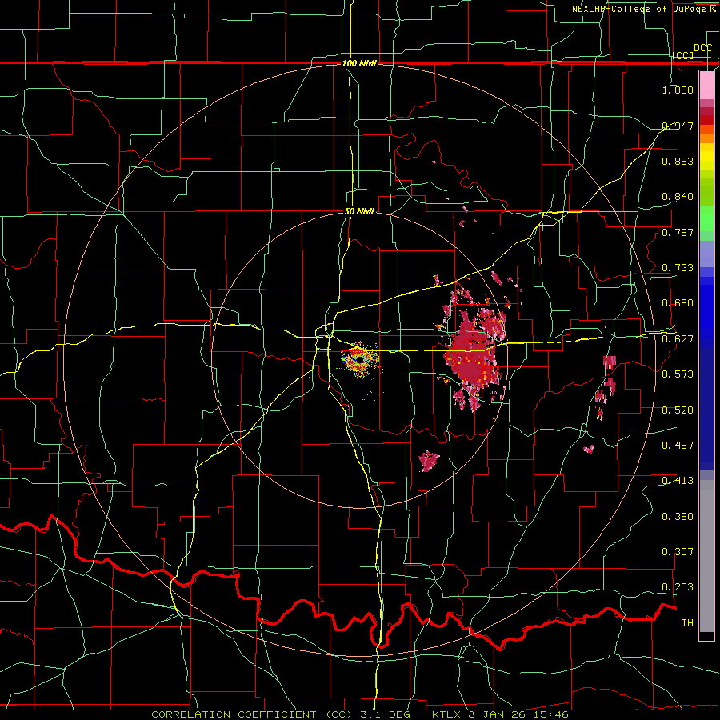Viewport: 720px width, 720px height.
Task: Click the [CC] product label
Action: click(x=683, y=55)
